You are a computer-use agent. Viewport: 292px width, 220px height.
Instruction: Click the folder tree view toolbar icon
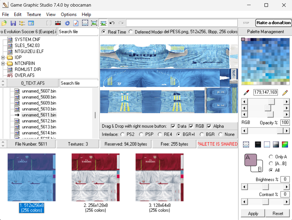[22, 23]
